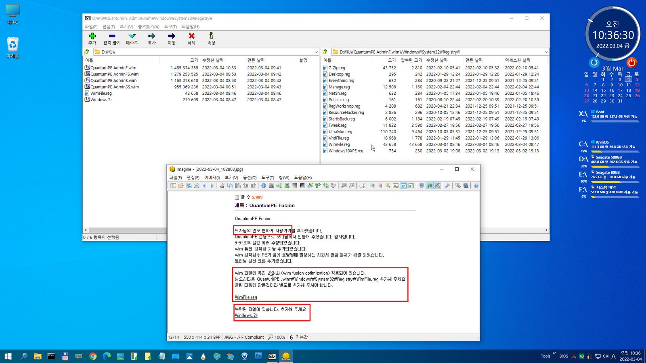Go to previous image with blue left arrow

tap(204, 186)
